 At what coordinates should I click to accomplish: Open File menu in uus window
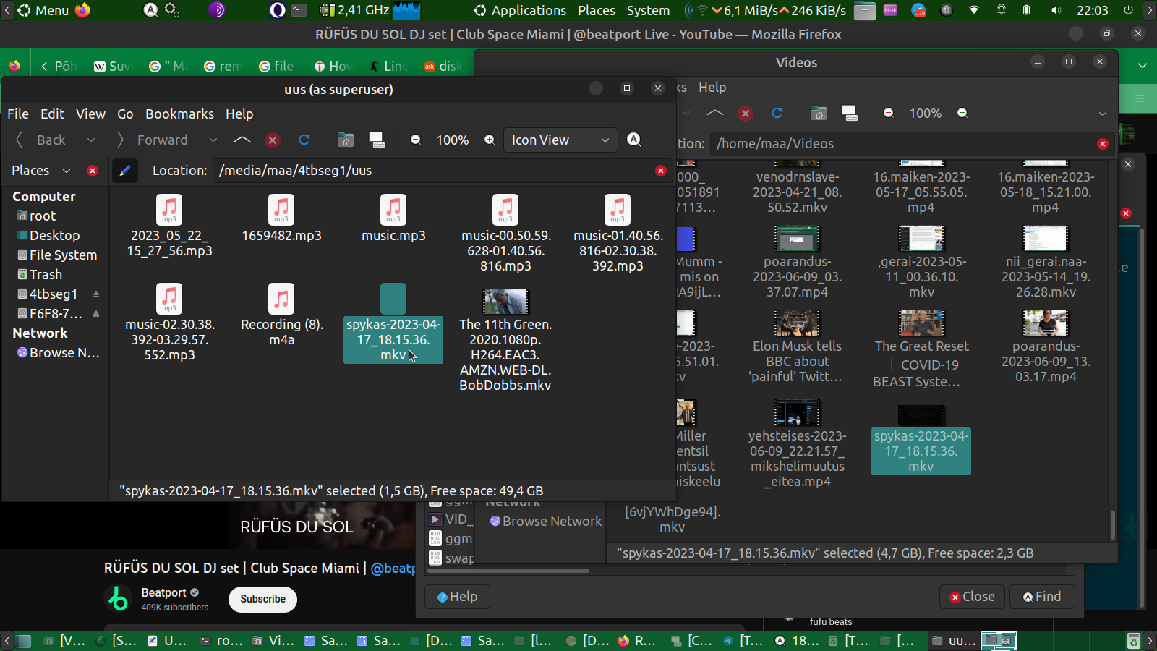[x=18, y=114]
